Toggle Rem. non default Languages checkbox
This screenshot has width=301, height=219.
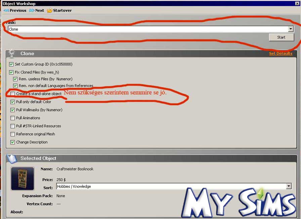click(15, 86)
